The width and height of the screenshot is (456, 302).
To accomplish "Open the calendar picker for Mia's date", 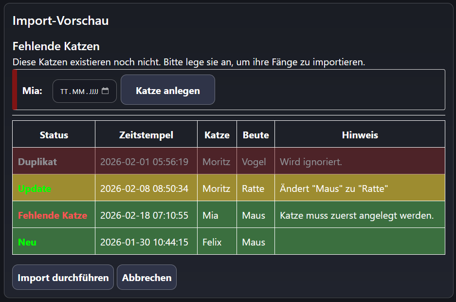I will click(x=105, y=91).
